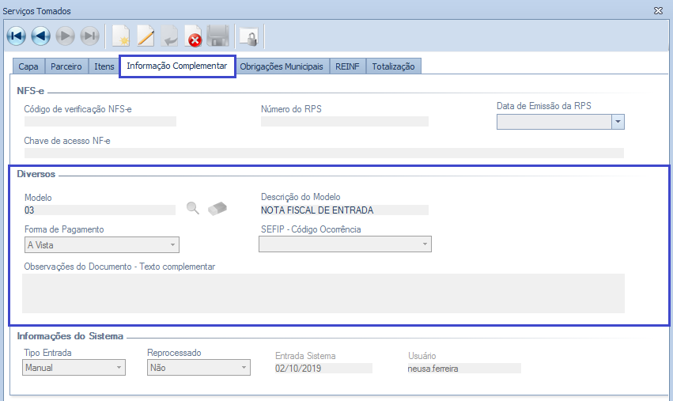Select the Totalização tab
The height and width of the screenshot is (401, 673).
click(393, 67)
